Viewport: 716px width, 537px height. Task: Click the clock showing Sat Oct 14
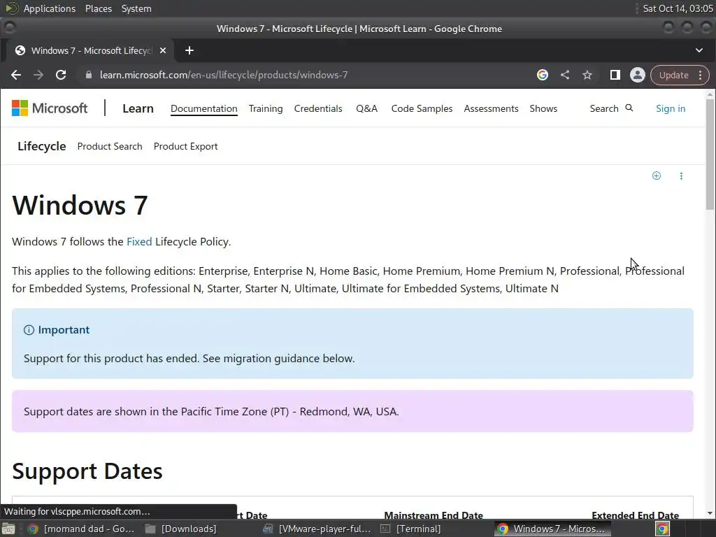678,8
